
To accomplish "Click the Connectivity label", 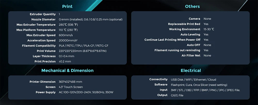I will point(158,79).
